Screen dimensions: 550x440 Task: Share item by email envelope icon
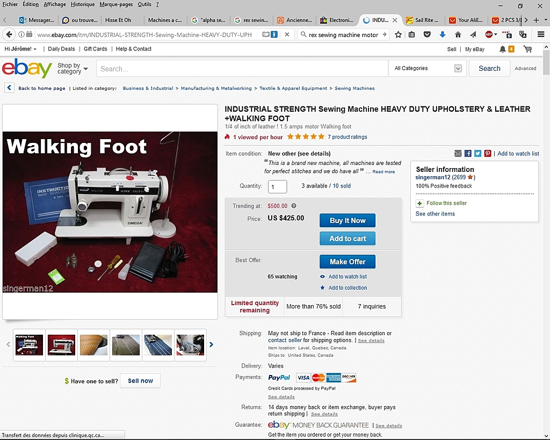coord(458,153)
